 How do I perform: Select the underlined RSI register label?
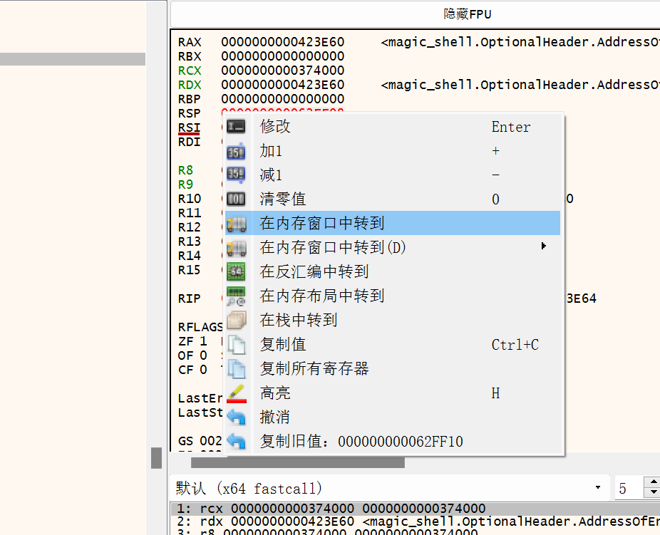tap(190, 128)
